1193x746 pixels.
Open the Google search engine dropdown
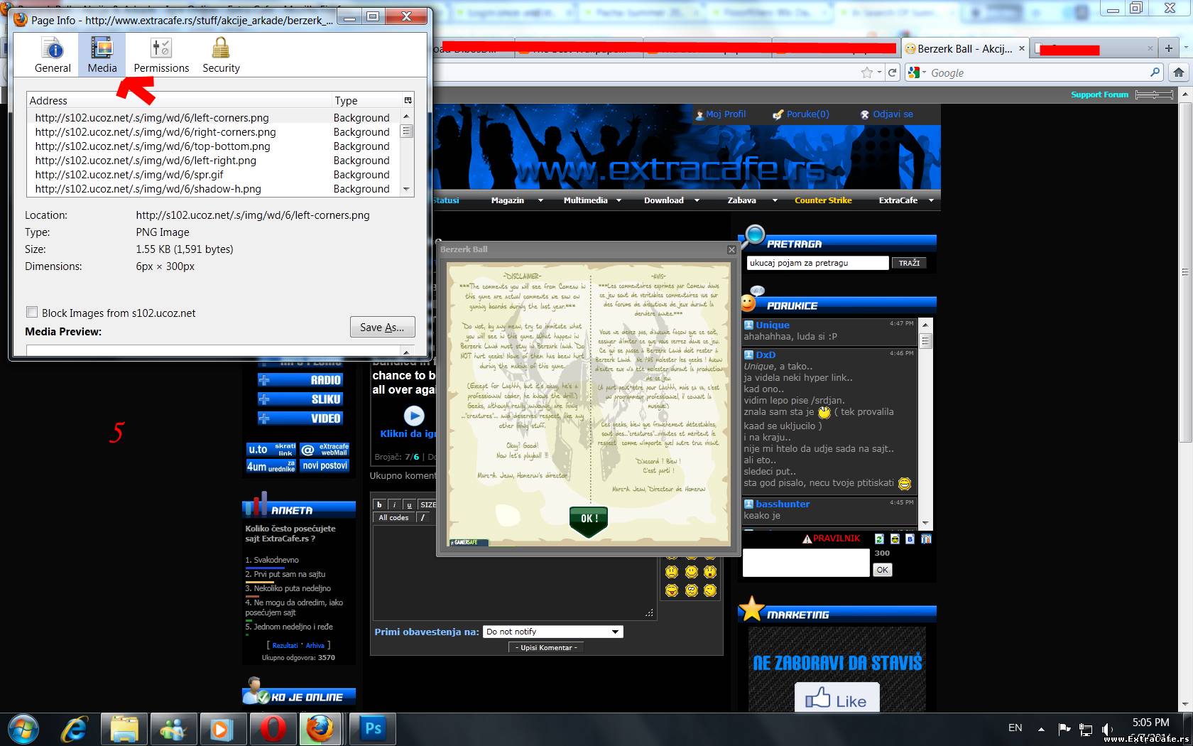coord(917,72)
